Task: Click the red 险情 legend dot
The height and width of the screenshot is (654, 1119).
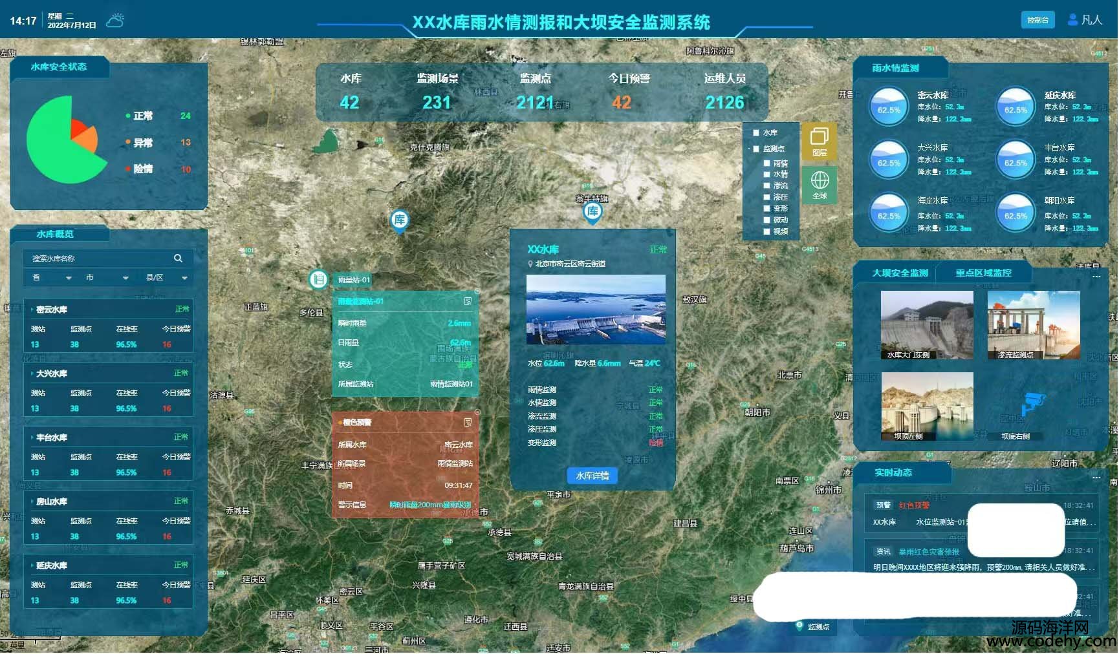Action: click(x=128, y=169)
